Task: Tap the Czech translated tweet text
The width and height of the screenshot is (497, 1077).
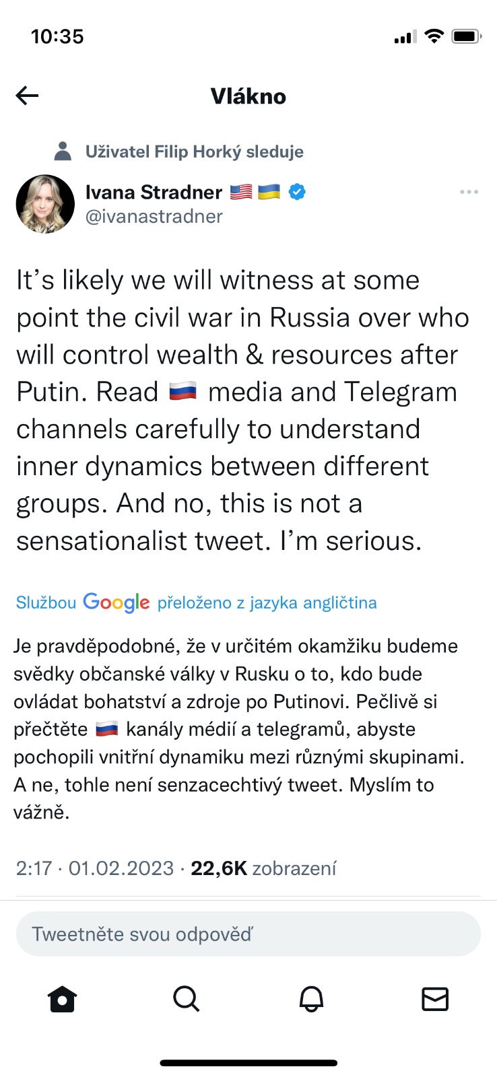Action: (239, 729)
